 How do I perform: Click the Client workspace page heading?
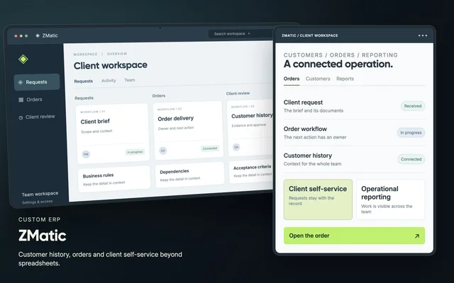pyautogui.click(x=111, y=65)
